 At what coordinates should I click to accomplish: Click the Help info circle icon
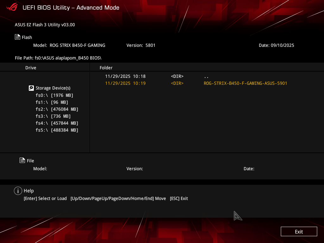point(18,190)
